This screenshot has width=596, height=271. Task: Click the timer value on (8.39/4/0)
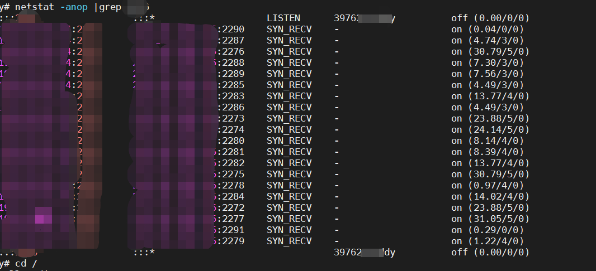click(488, 152)
